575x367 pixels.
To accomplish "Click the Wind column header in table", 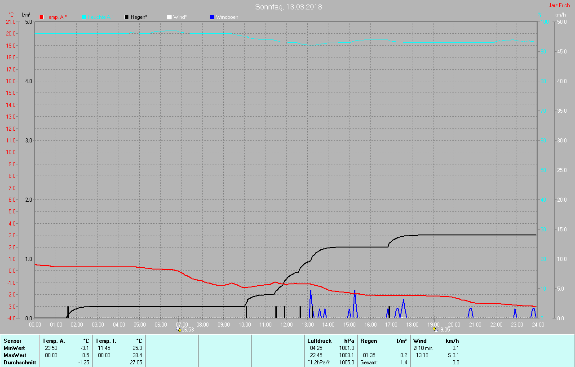I will point(420,341).
